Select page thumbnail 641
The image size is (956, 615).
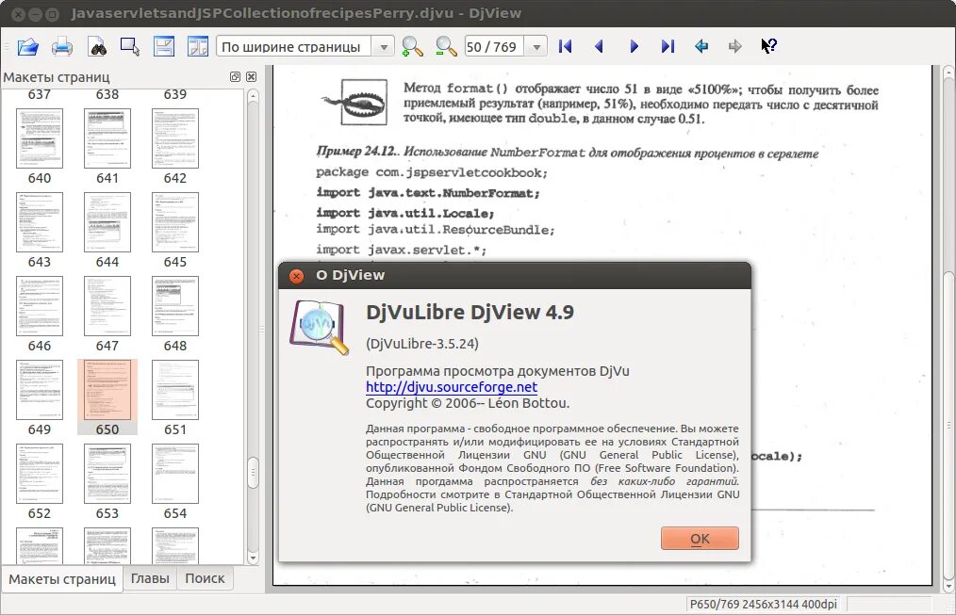pos(107,138)
